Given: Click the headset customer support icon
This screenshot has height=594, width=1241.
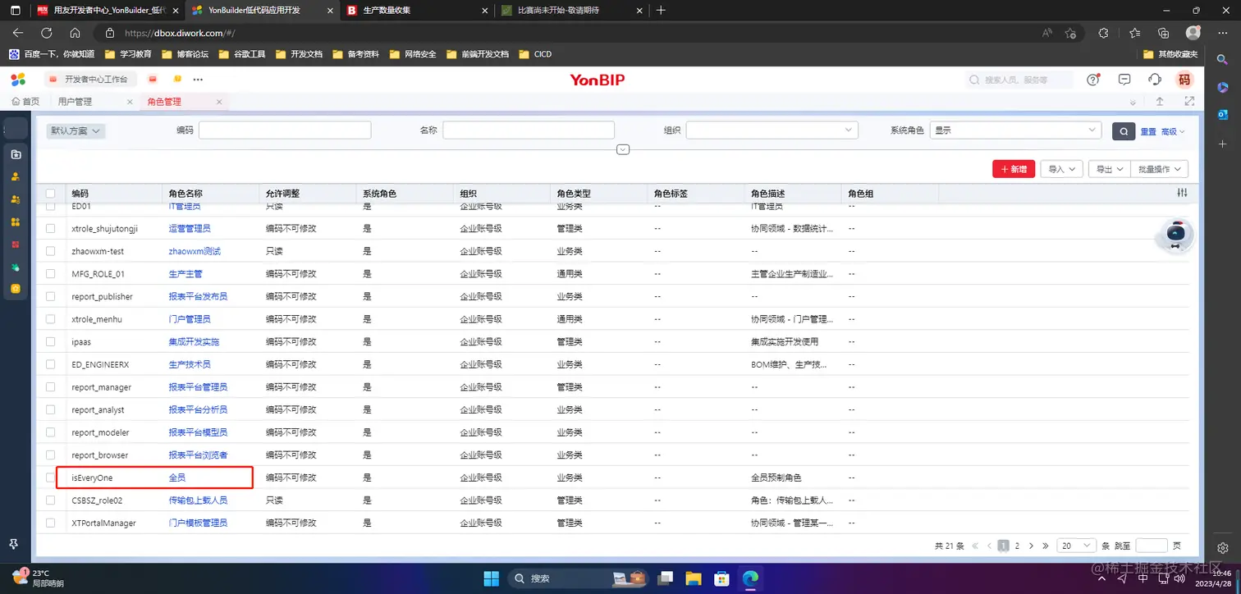Looking at the screenshot, I should point(1154,79).
